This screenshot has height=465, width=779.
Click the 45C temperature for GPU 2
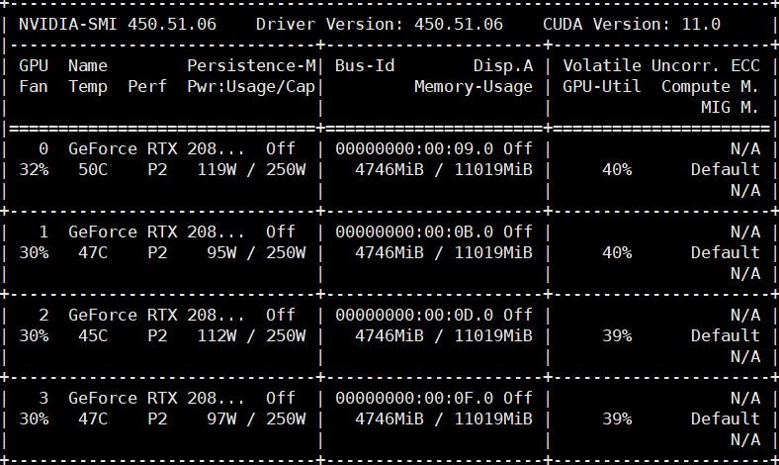point(93,335)
